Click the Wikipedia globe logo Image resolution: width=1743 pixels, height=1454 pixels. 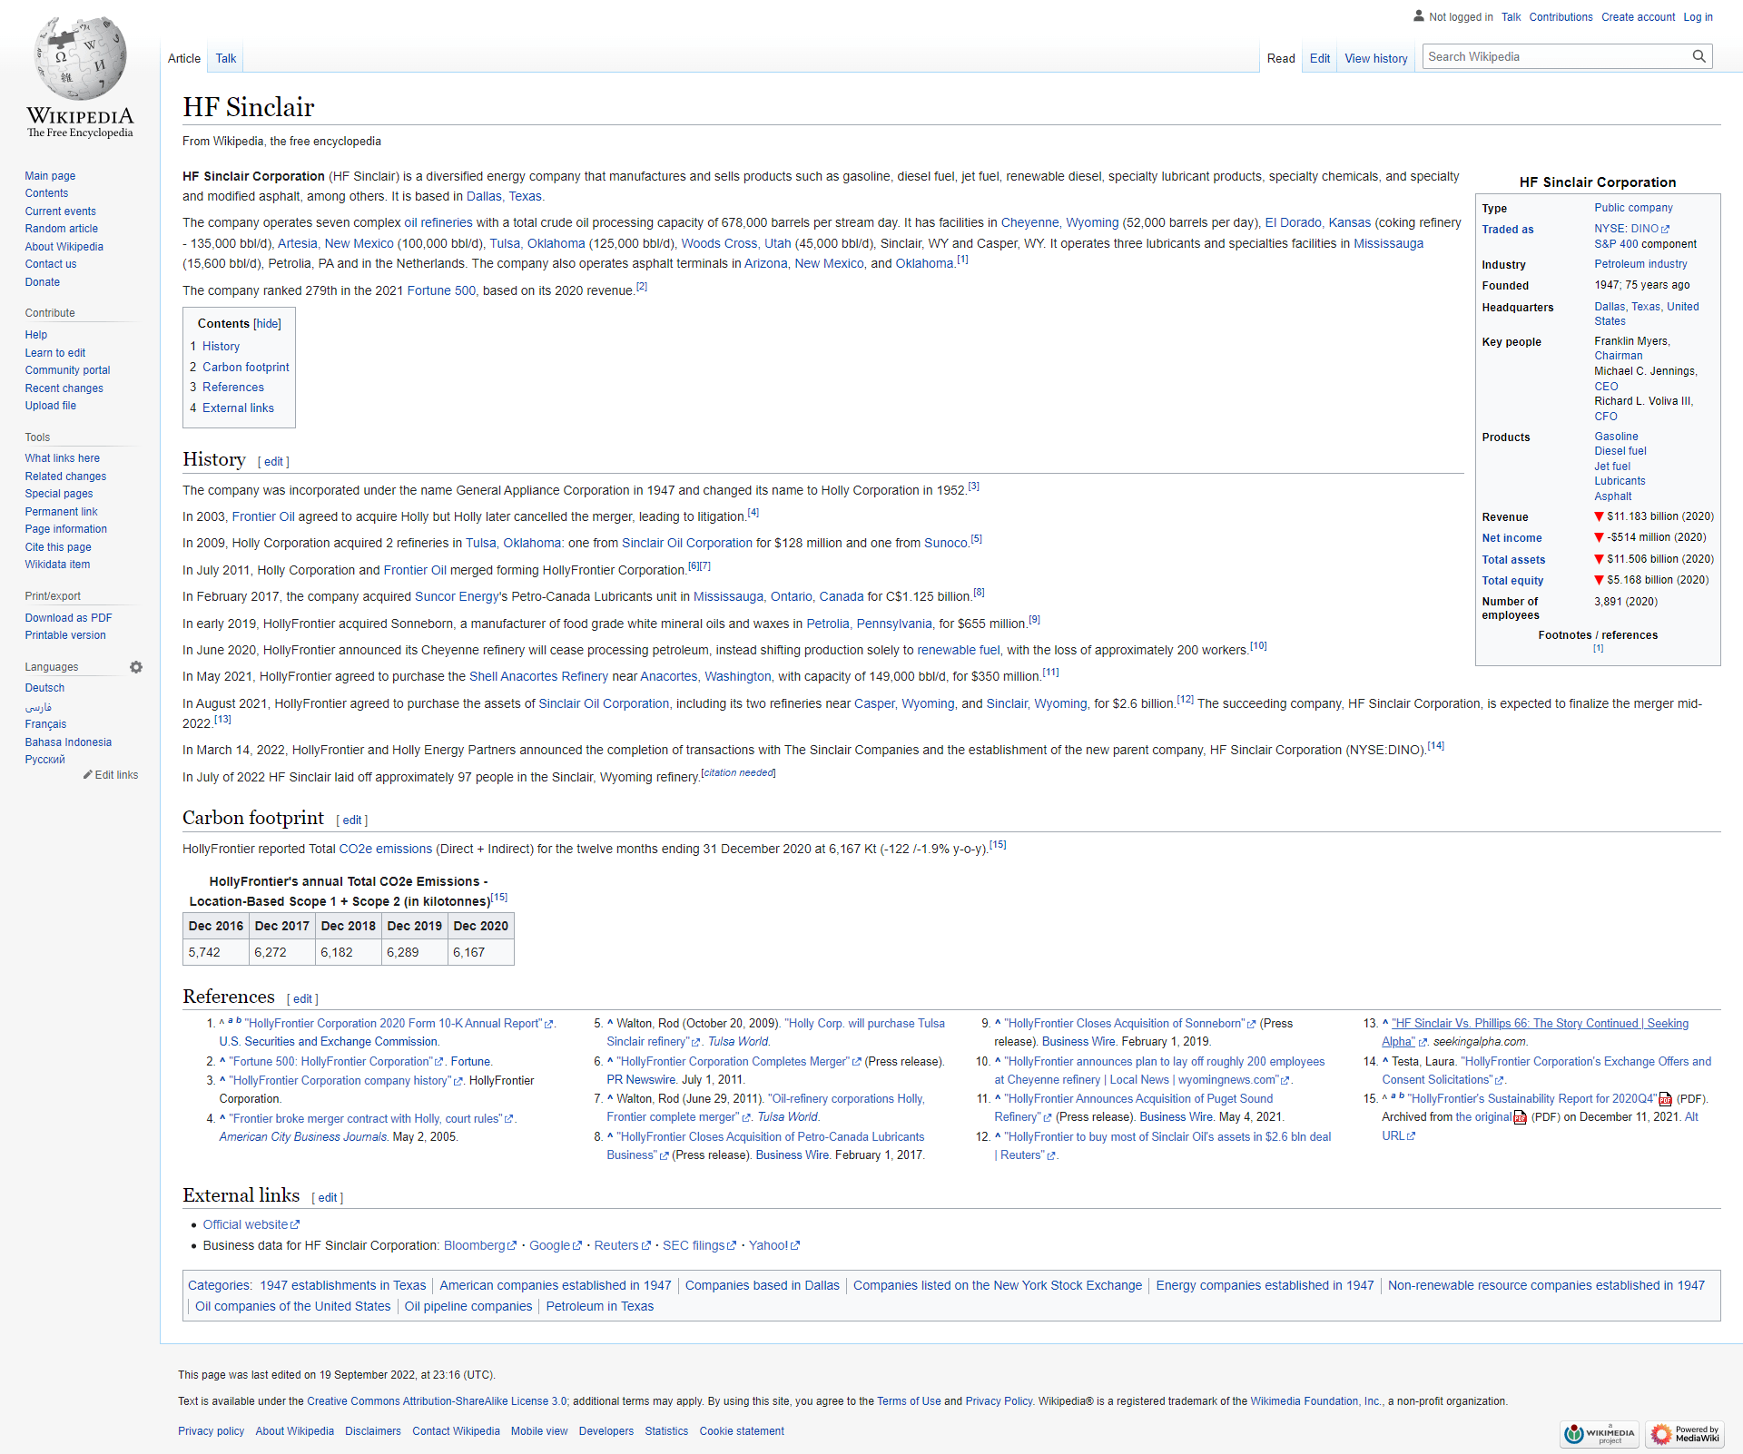pyautogui.click(x=80, y=58)
